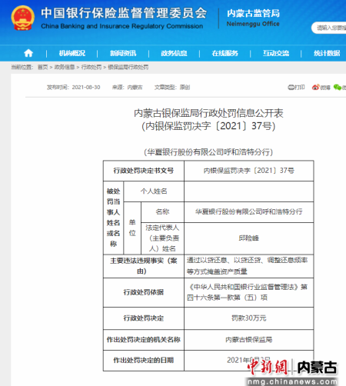Go to 政务信息 in the breadcrumb
This screenshot has width=346, height=386.
point(65,67)
